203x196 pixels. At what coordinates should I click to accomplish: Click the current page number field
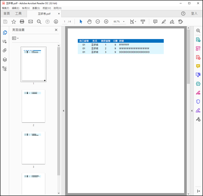click(64, 22)
